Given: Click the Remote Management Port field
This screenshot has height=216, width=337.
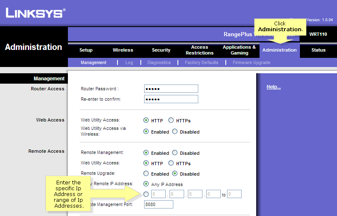Looking at the screenshot, I should tap(158, 204).
